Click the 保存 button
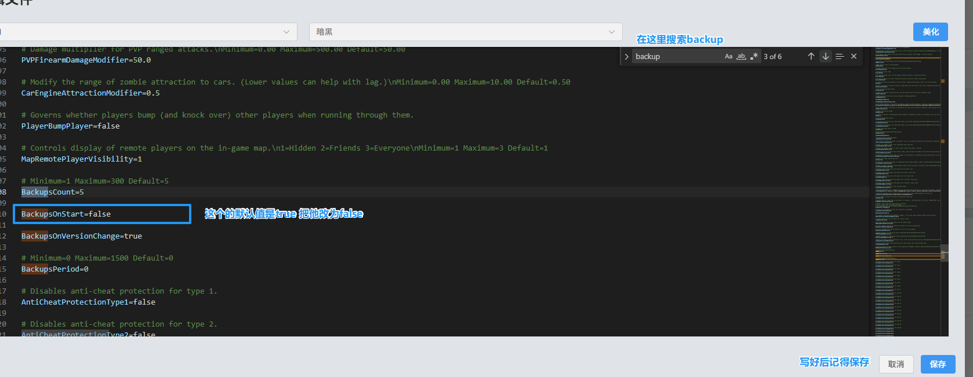The width and height of the screenshot is (973, 377). pos(938,364)
